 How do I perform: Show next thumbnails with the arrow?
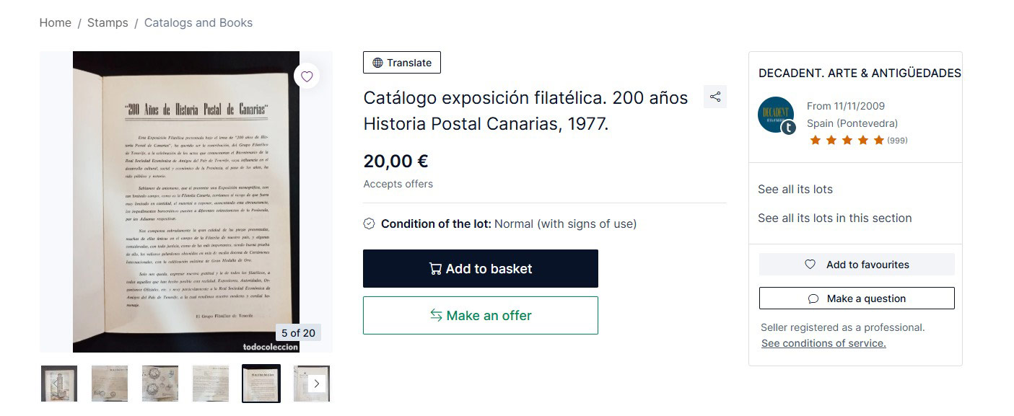point(316,384)
